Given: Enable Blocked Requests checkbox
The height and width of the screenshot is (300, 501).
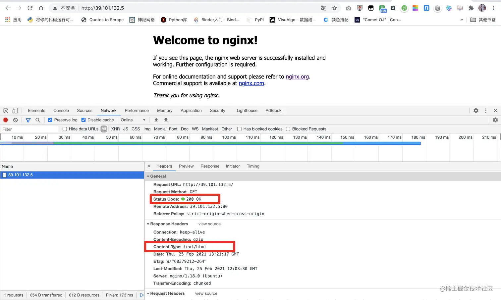Looking at the screenshot, I should pos(288,129).
